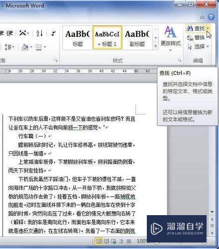The image size is (219, 249).
Task: Open the line spacing tool
Action: tap(9, 47)
